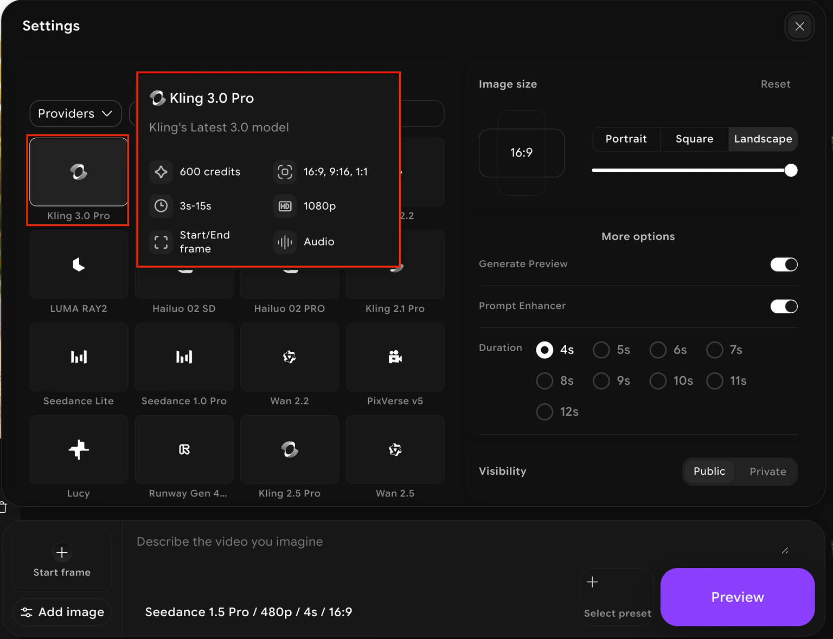Set visibility to Public
The image size is (833, 639).
709,472
